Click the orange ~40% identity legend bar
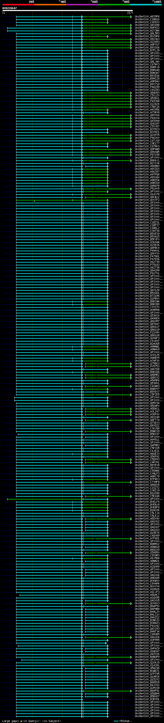The height and width of the screenshot is (723, 164). pyautogui.click(x=50, y=5)
